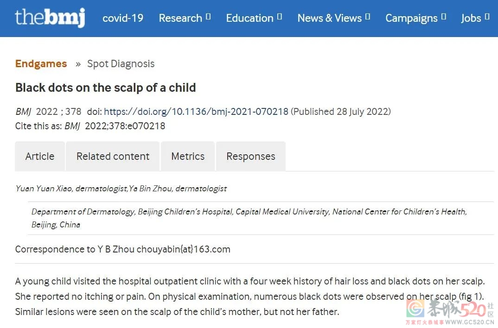This screenshot has height=328, width=498.
Task: Expand the Campaigns dropdown arrow
Action: [x=444, y=17]
